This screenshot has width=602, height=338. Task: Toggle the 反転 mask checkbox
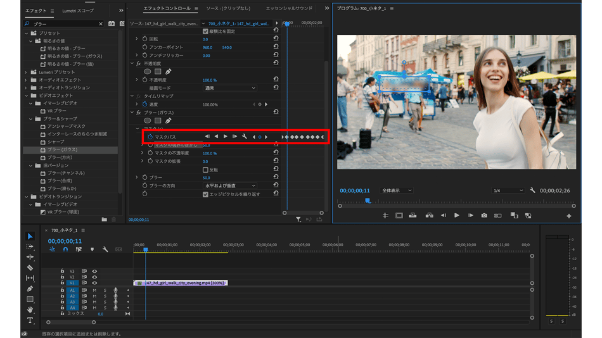point(205,170)
